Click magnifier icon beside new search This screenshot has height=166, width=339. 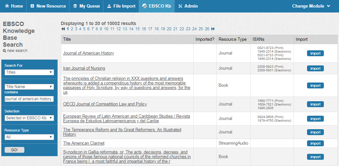point(5,51)
